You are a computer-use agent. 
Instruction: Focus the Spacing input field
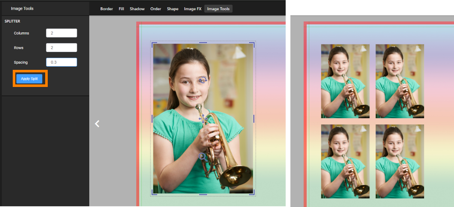point(62,62)
